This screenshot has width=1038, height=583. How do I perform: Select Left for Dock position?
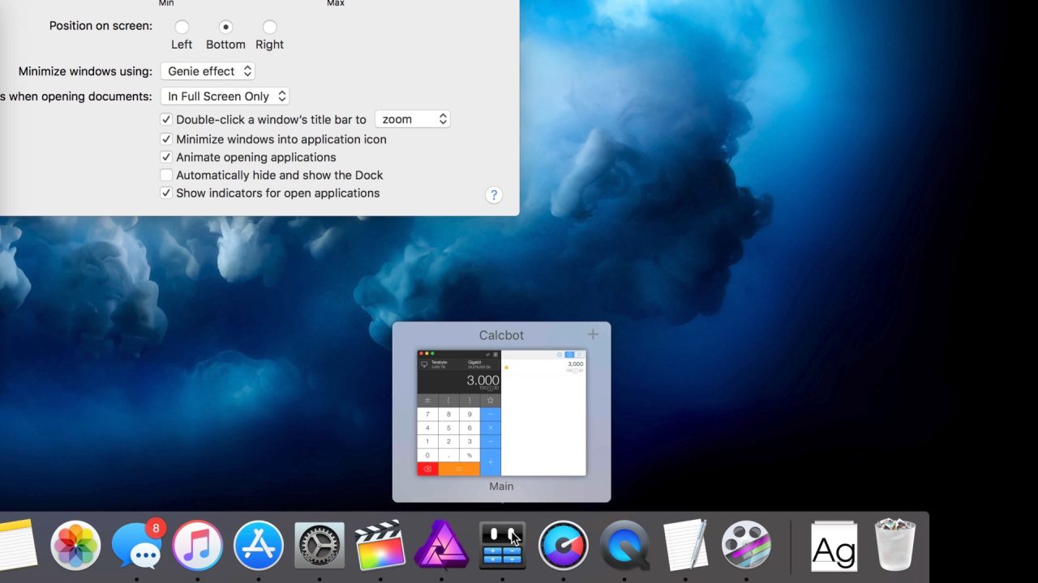click(x=182, y=27)
